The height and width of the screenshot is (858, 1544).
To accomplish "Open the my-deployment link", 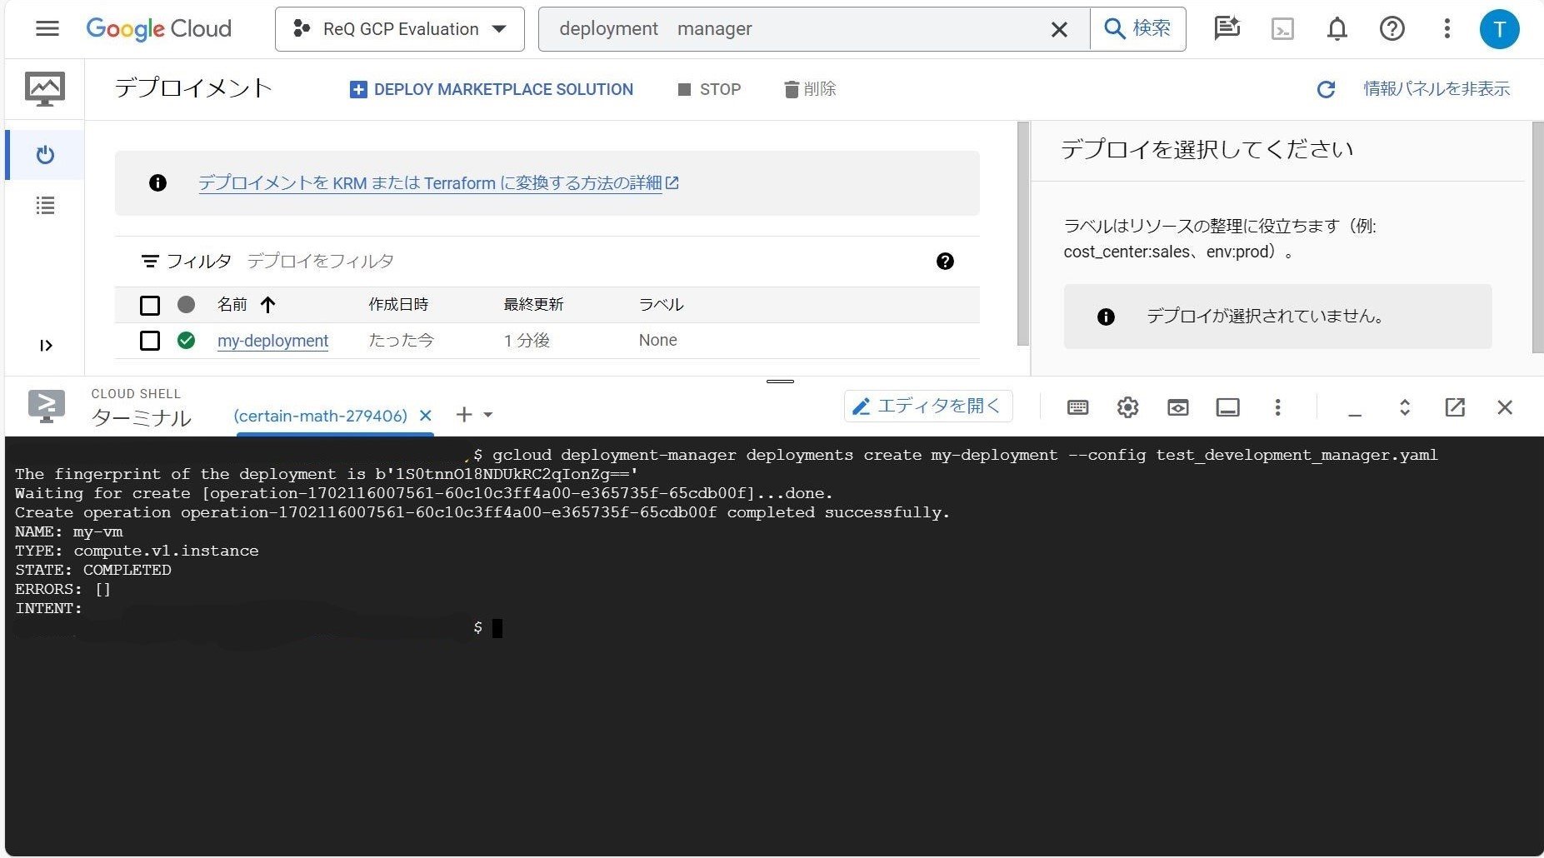I will point(273,341).
